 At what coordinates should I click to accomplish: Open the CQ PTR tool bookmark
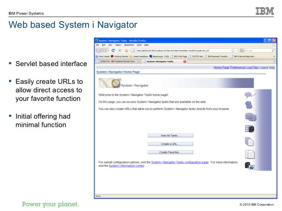[196, 56]
